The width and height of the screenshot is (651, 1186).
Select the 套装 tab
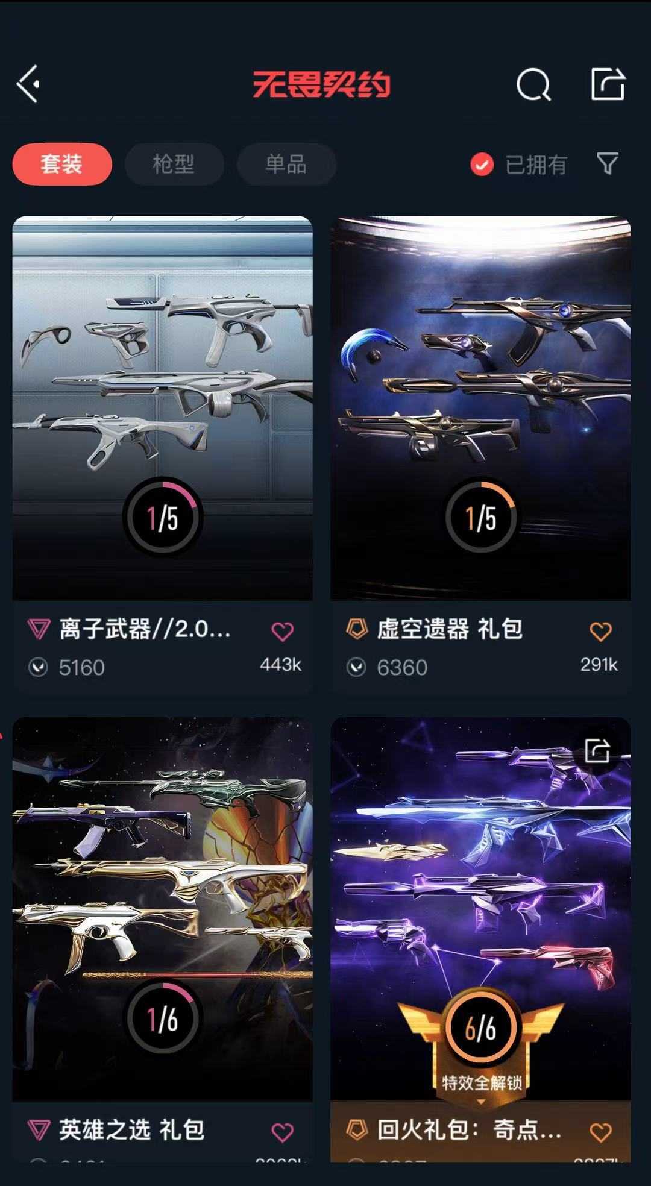[x=62, y=164]
